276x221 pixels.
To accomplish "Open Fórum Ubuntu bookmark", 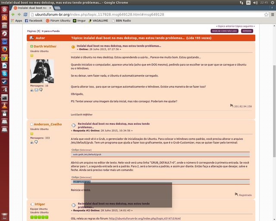I will (58, 21).
